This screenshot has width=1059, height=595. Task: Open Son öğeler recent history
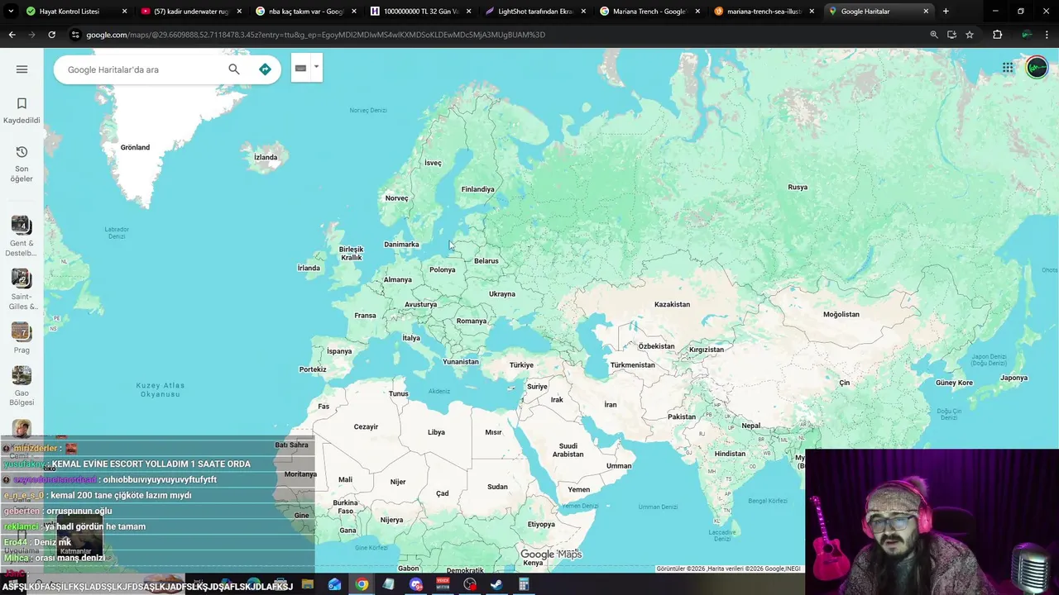(x=22, y=164)
